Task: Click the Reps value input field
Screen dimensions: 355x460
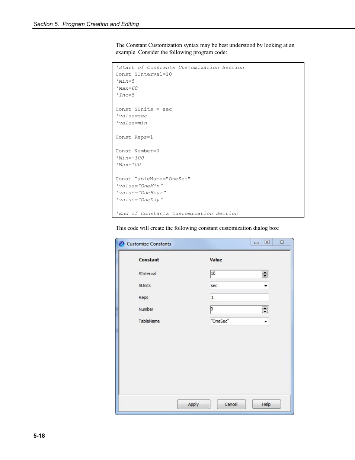Action: tap(239, 298)
